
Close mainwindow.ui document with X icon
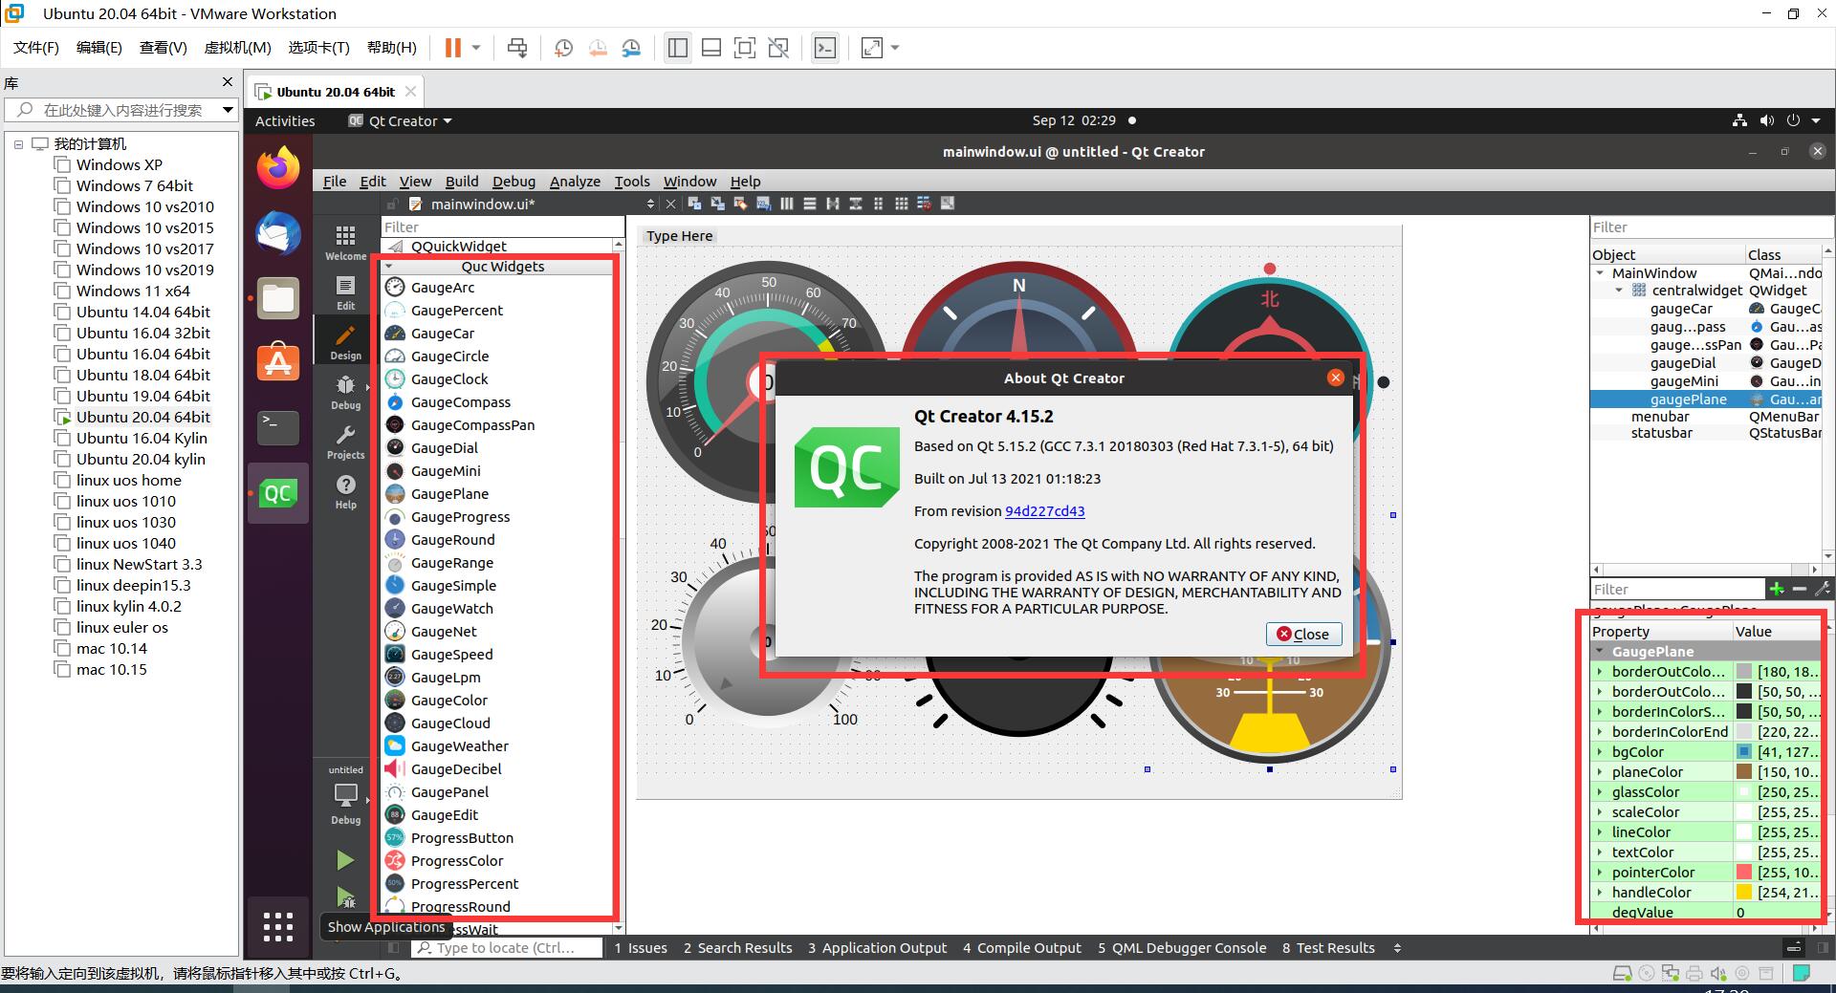(670, 204)
